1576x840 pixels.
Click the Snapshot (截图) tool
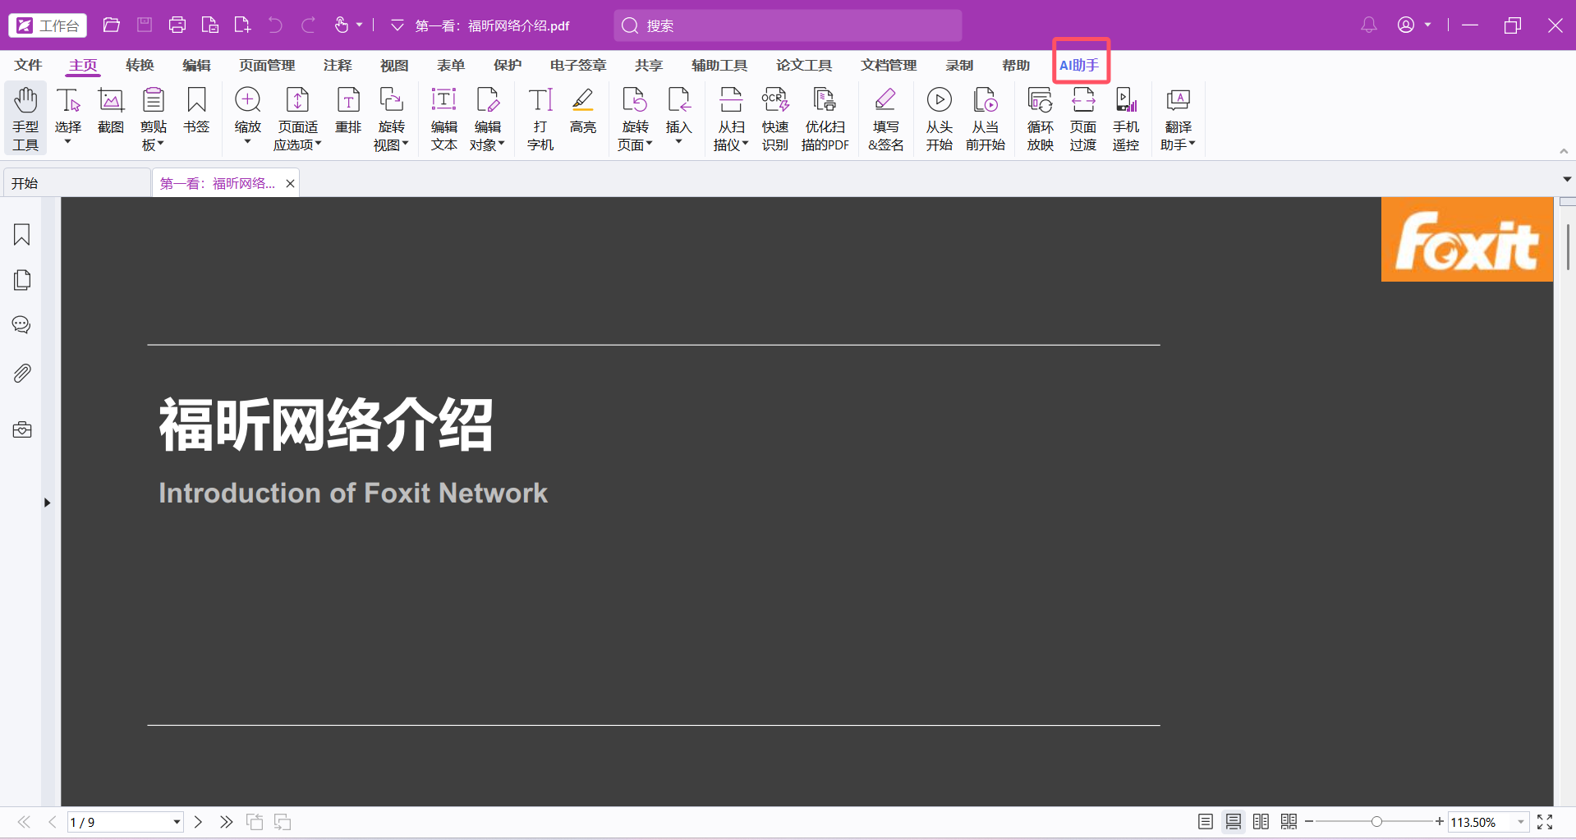[111, 111]
